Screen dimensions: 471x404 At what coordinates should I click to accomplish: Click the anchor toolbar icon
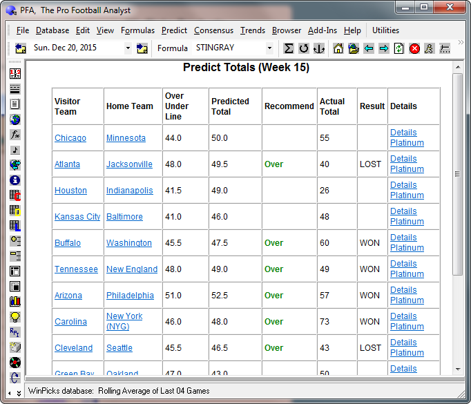[319, 48]
